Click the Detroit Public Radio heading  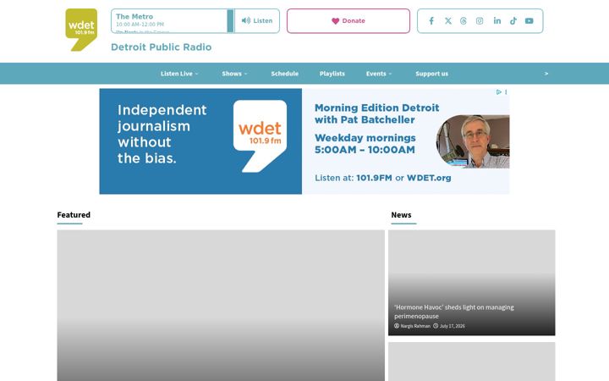pos(162,47)
